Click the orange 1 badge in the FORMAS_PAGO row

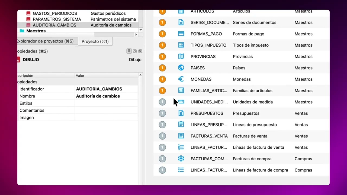click(162, 34)
